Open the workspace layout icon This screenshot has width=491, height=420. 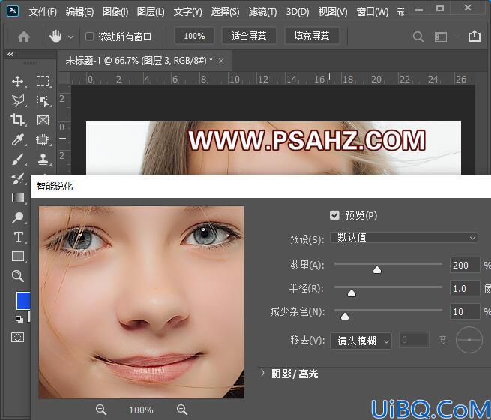click(441, 37)
